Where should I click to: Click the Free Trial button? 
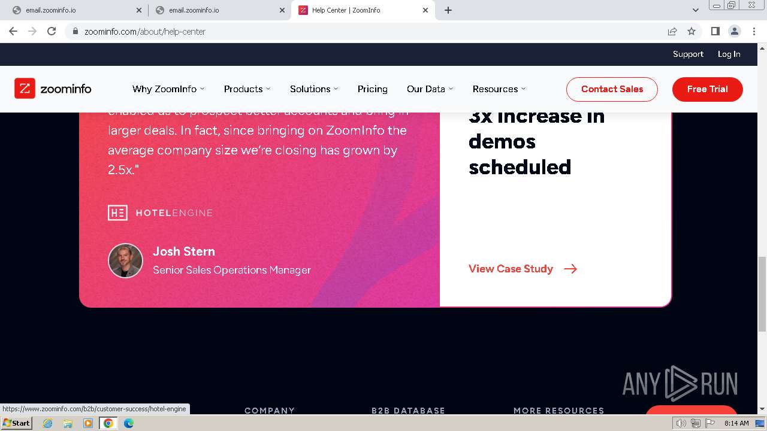click(x=708, y=89)
